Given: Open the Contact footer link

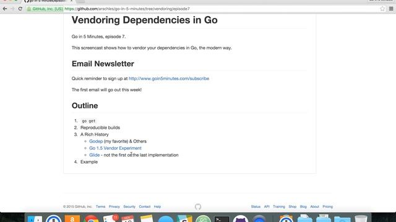Looking at the screenshot, I should [145, 207].
